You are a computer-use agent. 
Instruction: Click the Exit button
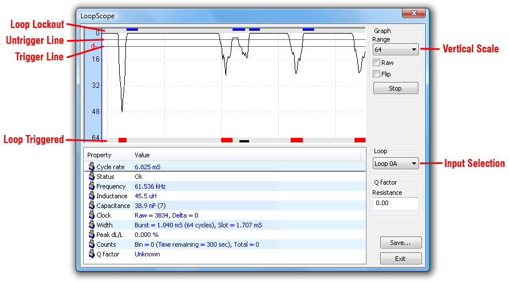[401, 259]
